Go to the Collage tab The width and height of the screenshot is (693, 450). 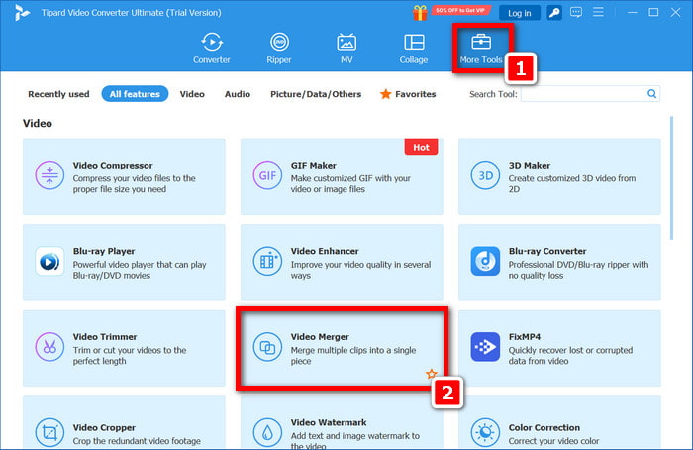(414, 49)
